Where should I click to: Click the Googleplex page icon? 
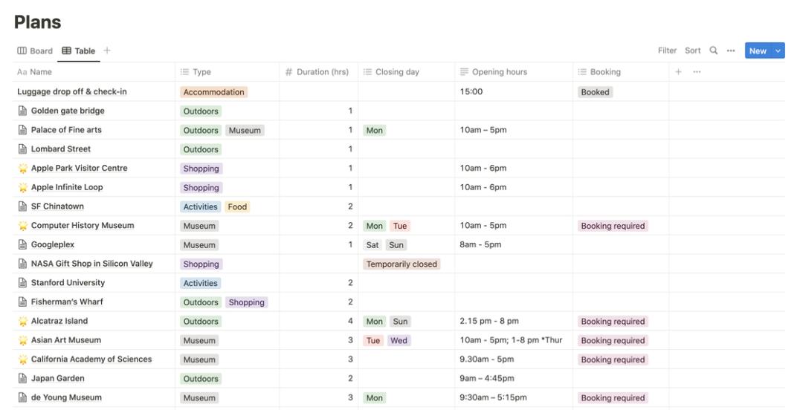coord(22,245)
